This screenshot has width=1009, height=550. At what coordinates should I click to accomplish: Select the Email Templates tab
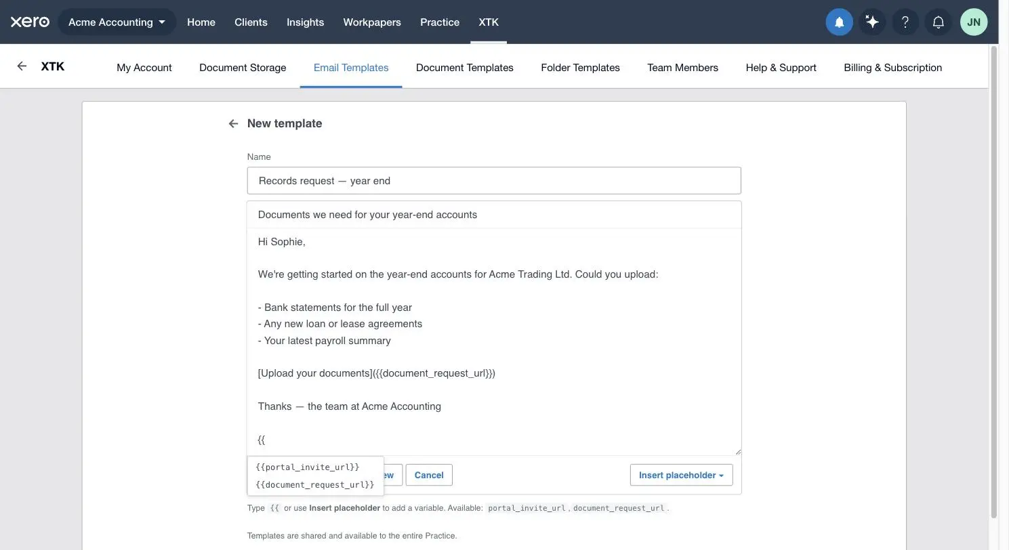pyautogui.click(x=351, y=68)
